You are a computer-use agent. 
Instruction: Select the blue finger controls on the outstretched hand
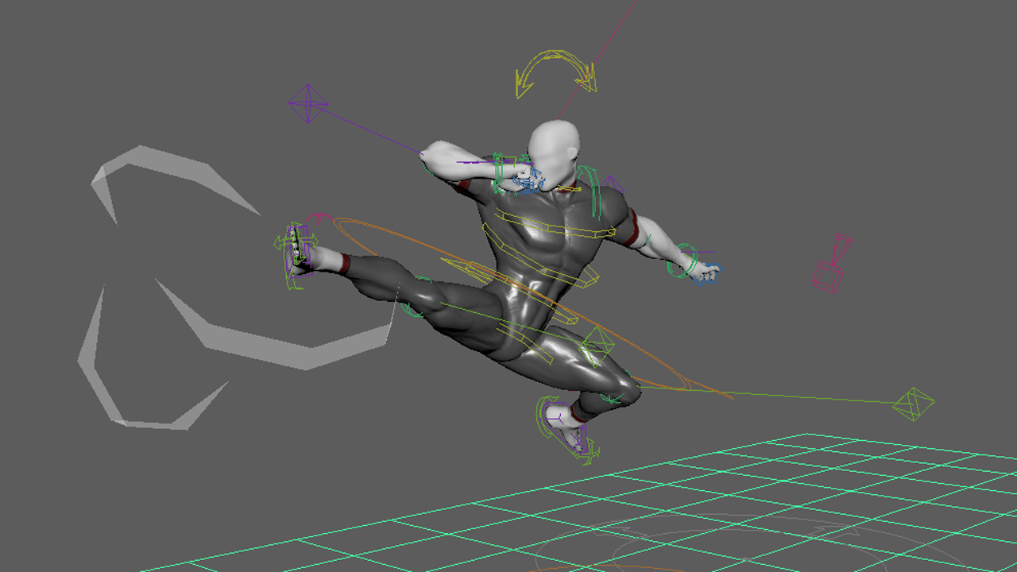pos(706,274)
